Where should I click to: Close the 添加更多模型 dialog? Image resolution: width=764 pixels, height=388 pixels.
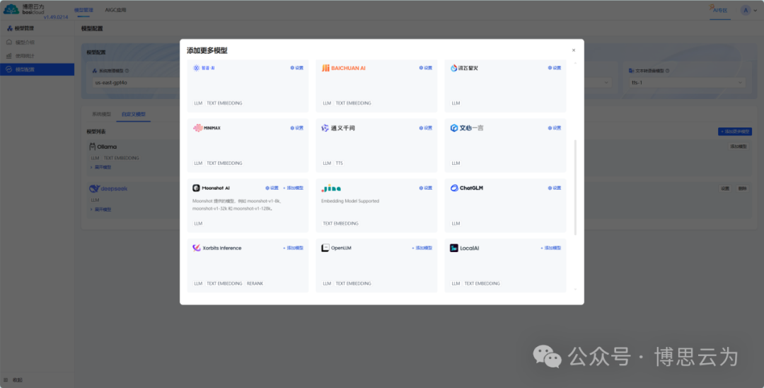point(574,50)
